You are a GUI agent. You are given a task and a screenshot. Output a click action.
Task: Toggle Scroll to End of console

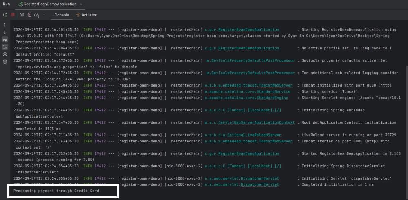point(5,47)
